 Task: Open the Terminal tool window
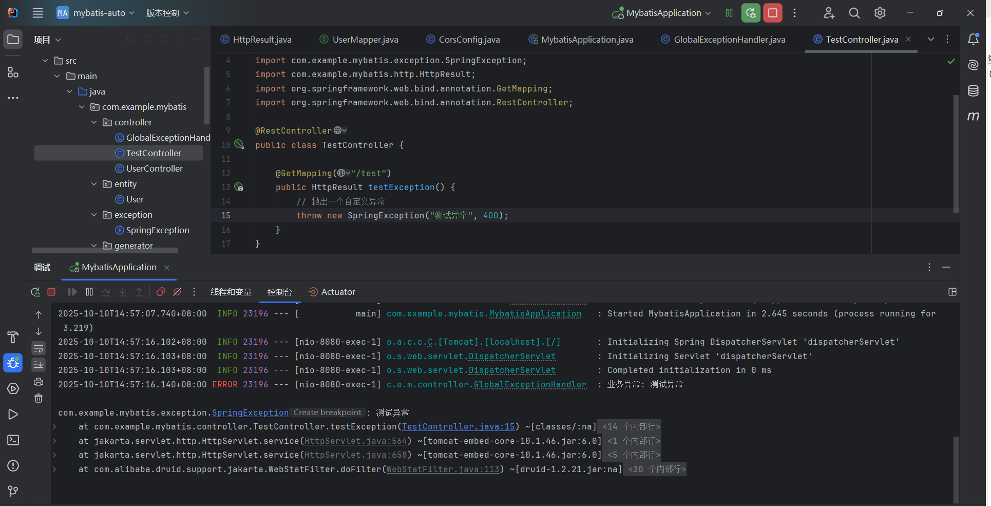point(13,440)
